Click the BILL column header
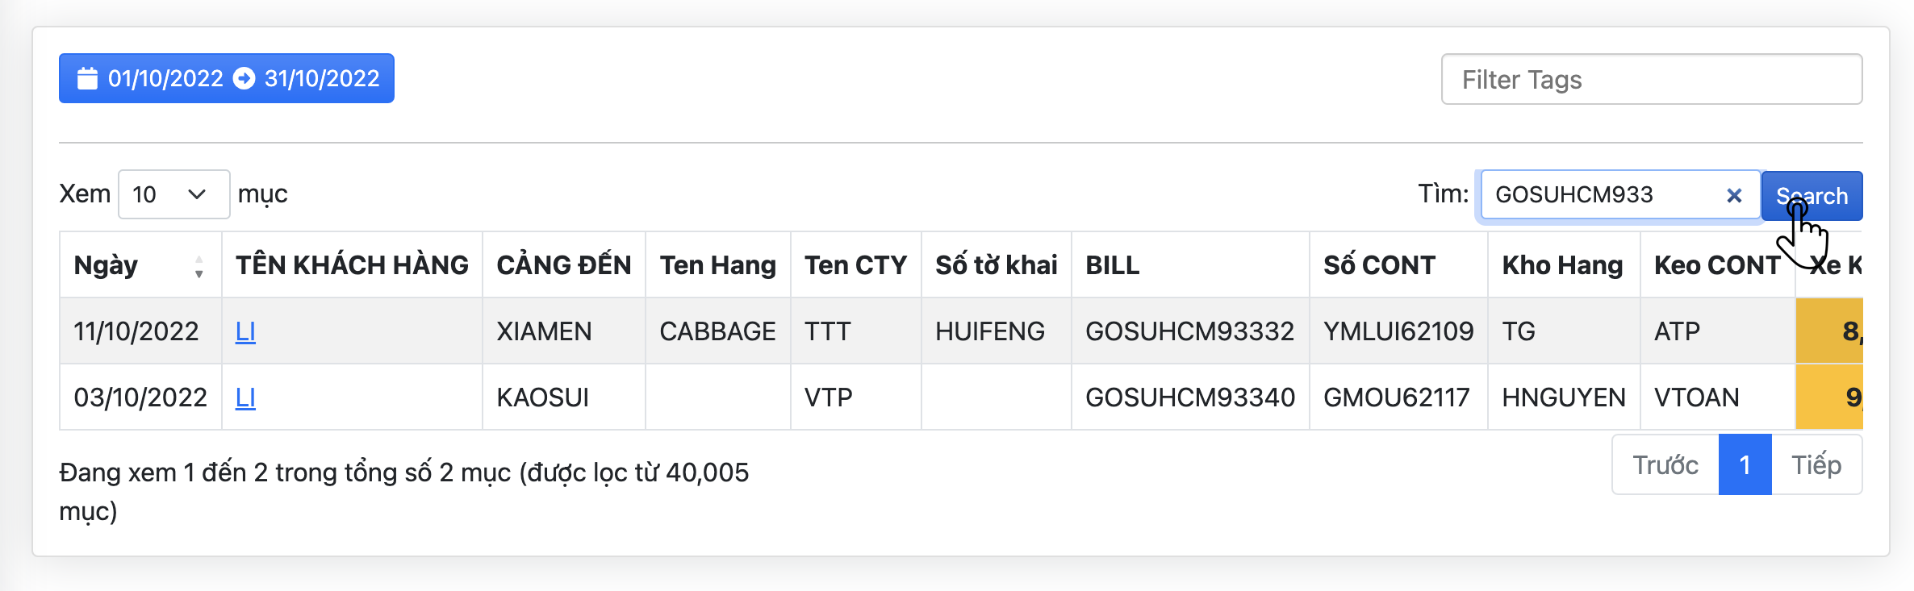1914x591 pixels. pyautogui.click(x=1112, y=265)
